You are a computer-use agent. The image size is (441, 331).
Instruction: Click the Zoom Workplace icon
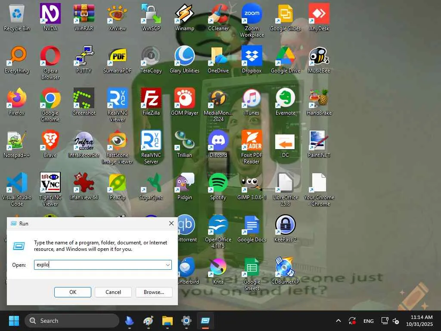click(x=252, y=21)
